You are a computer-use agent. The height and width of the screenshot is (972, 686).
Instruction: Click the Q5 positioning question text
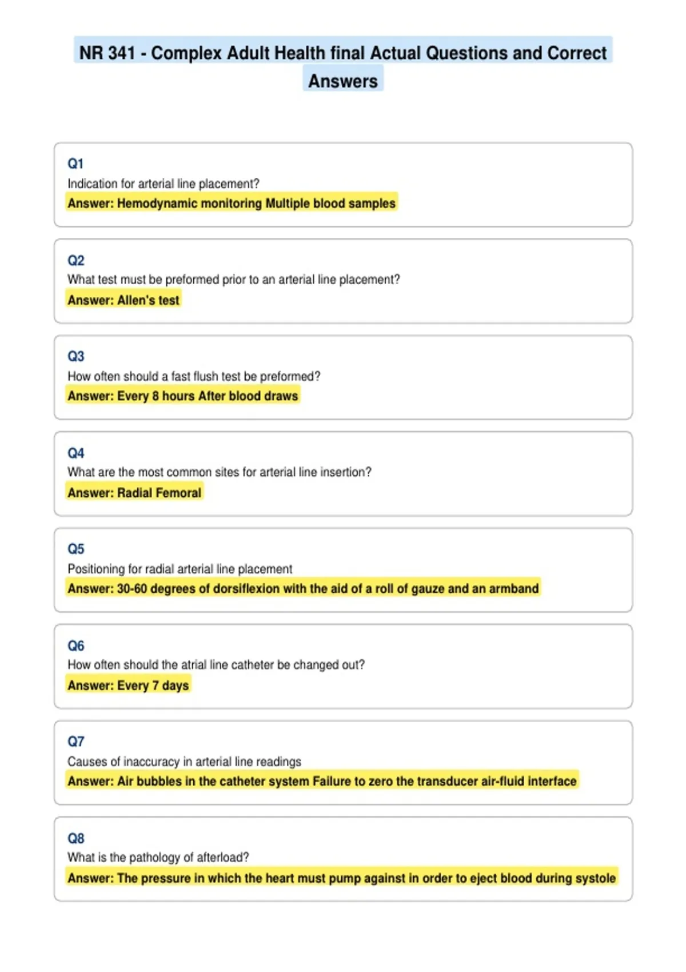coord(180,569)
